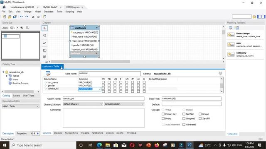Open datatype dropdown for contact_no

[100, 89]
